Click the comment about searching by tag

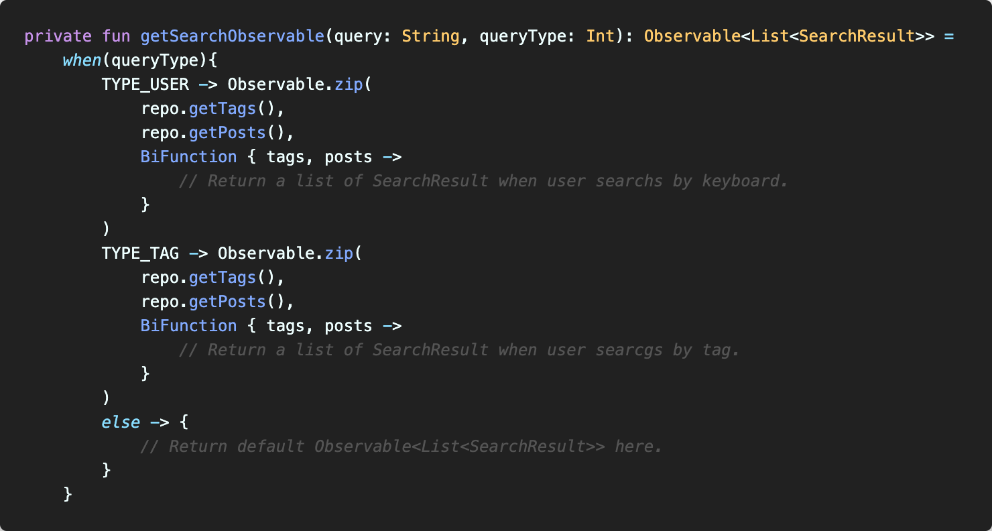click(458, 350)
